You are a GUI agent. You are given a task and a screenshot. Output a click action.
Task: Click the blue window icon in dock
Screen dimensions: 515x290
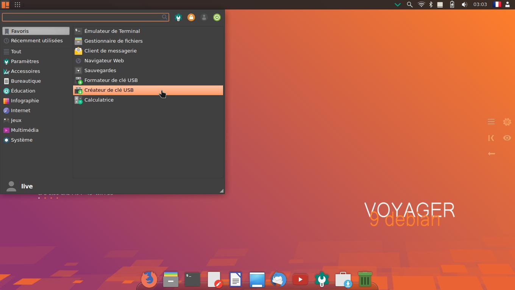pyautogui.click(x=257, y=279)
